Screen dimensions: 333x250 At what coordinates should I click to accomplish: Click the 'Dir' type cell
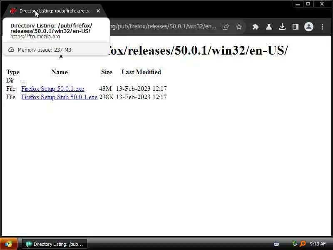click(x=10, y=80)
